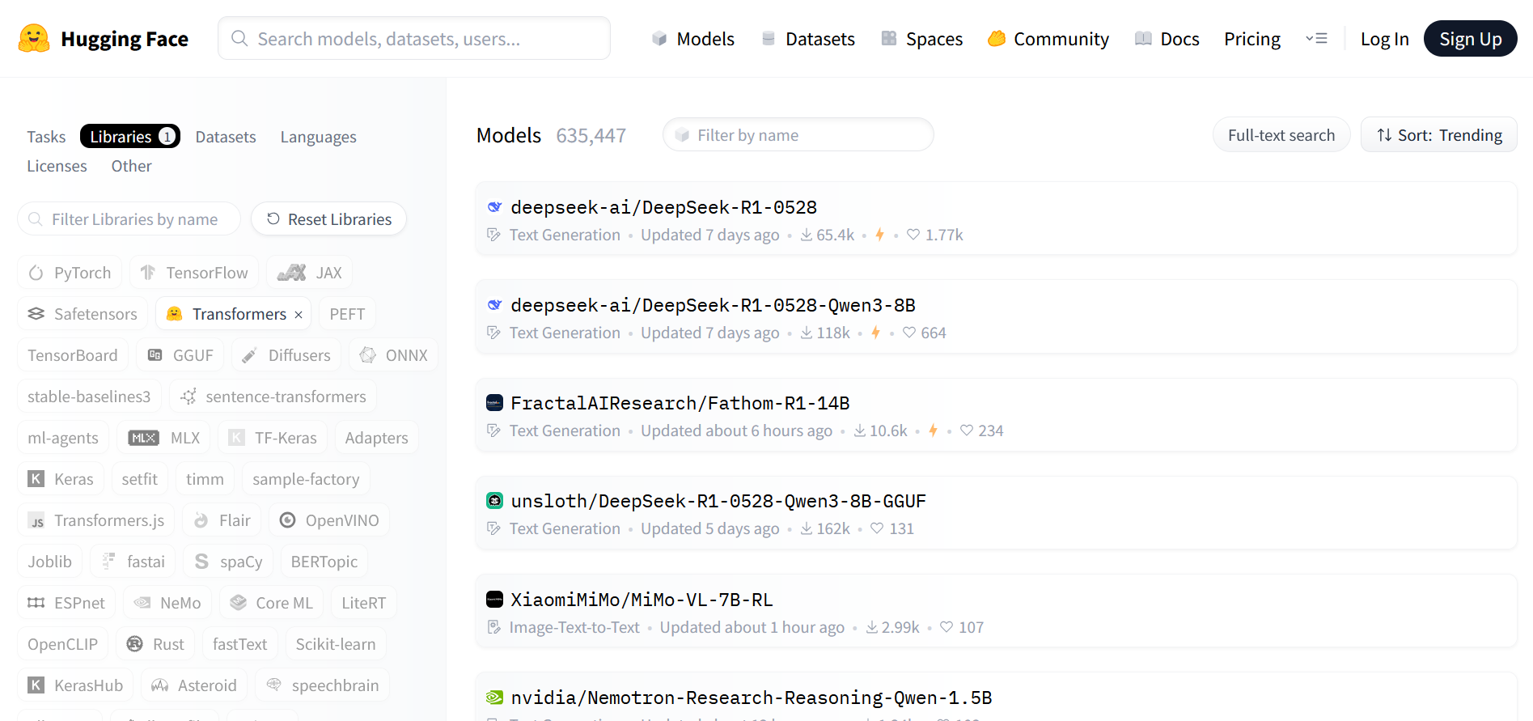
Task: Select the stable-baselines3 filter
Action: [x=89, y=397]
